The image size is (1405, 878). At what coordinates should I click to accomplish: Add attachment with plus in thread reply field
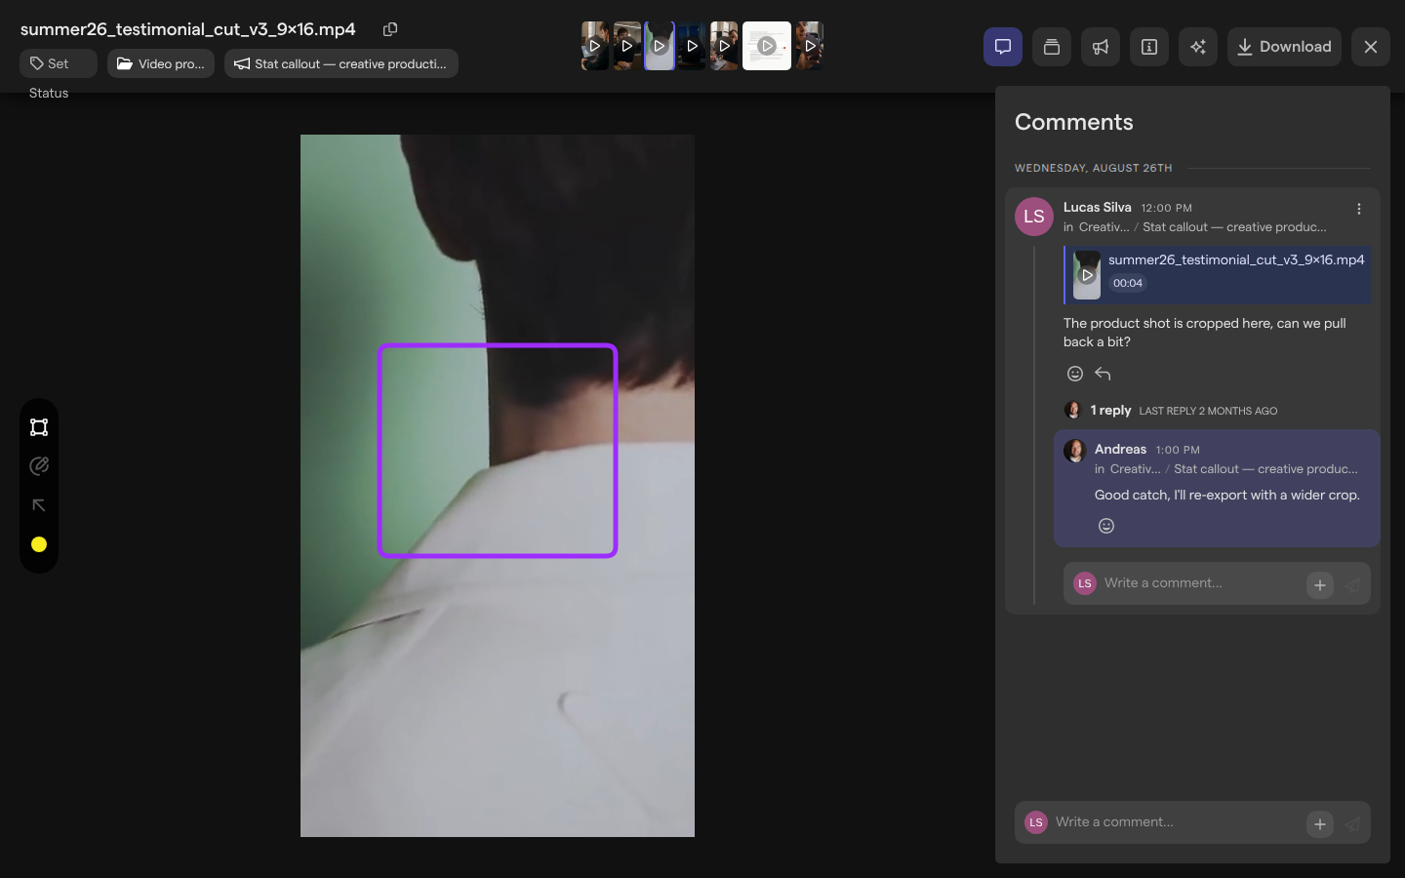pos(1320,584)
